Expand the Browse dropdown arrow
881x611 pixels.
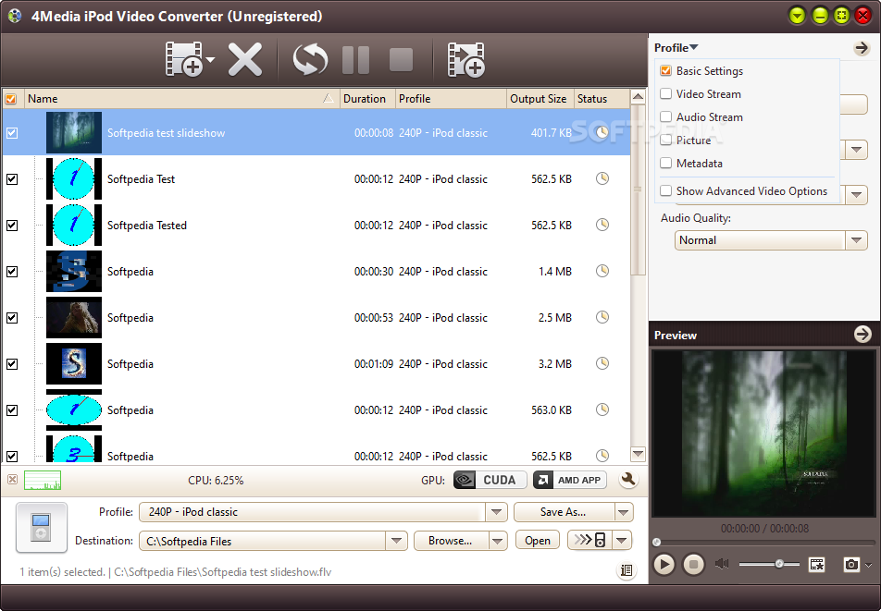click(497, 541)
